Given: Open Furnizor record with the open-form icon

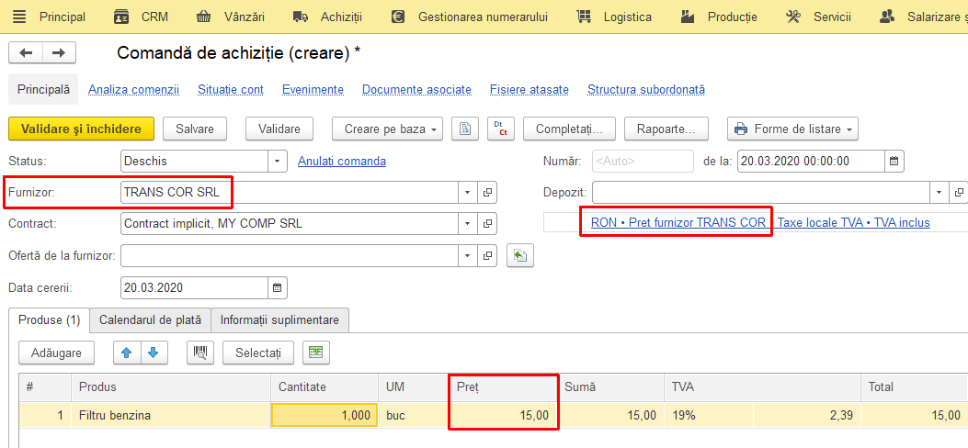Looking at the screenshot, I should tap(487, 192).
